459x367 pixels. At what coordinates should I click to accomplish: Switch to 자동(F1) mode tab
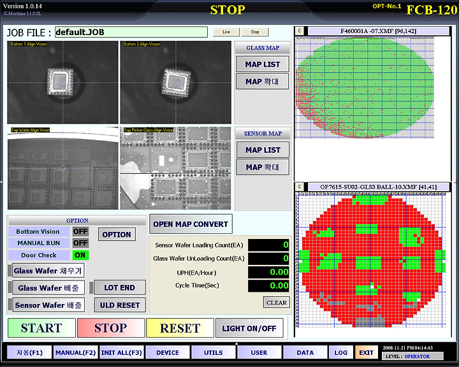(x=29, y=352)
